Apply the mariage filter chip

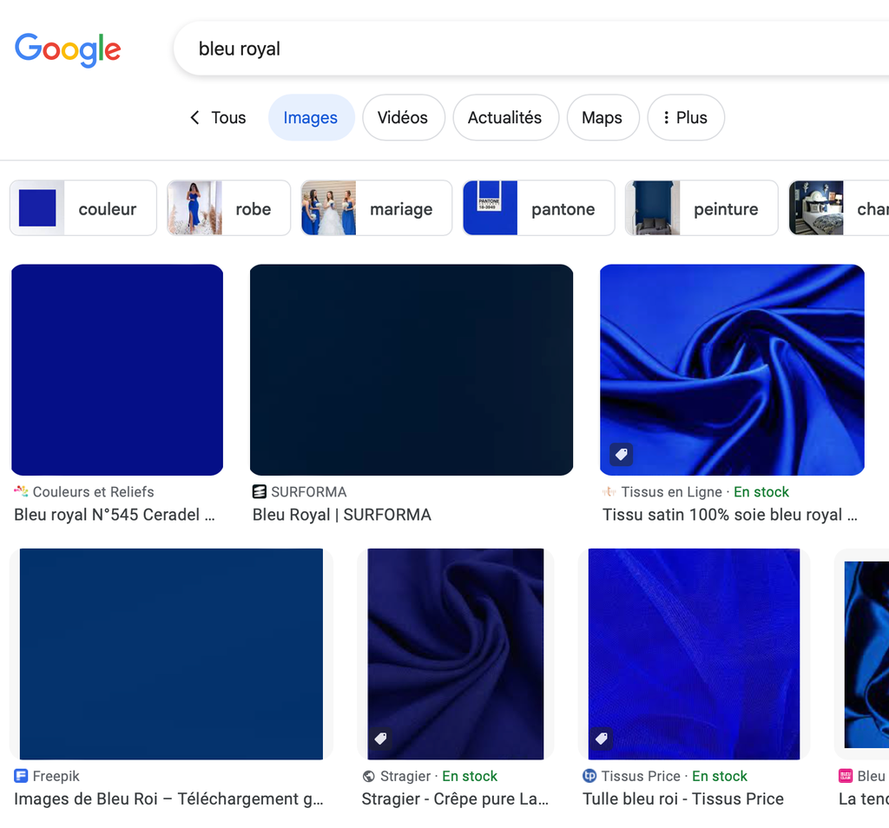[x=376, y=208]
